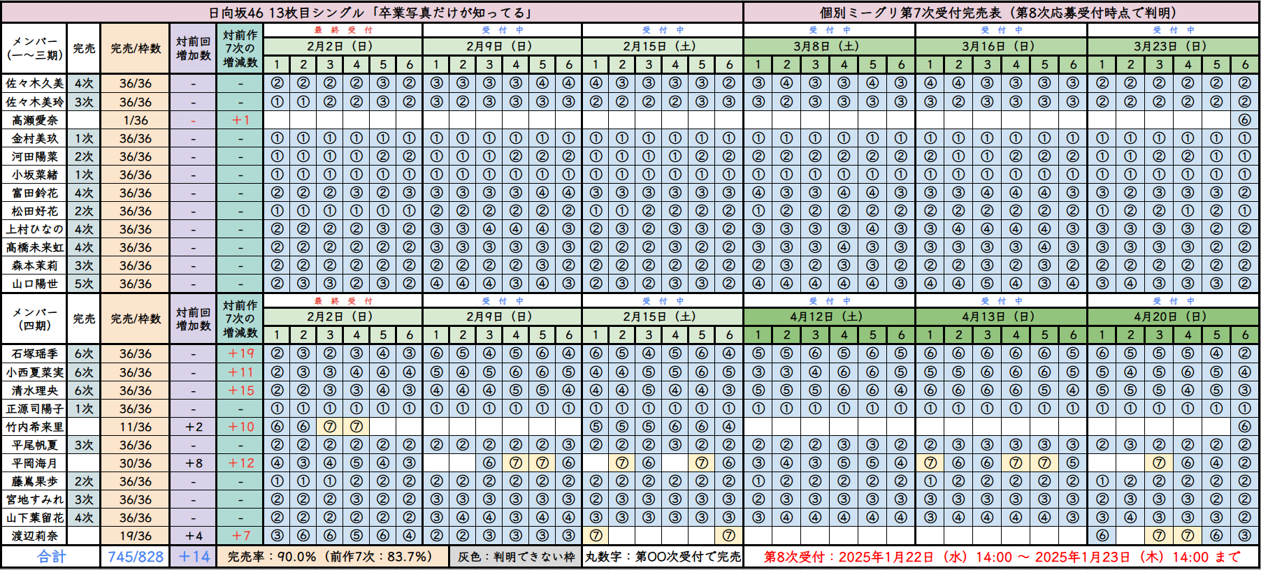This screenshot has height=570, width=1261.
Task: Click member name 藤嶌果歩
Action: pos(35,481)
